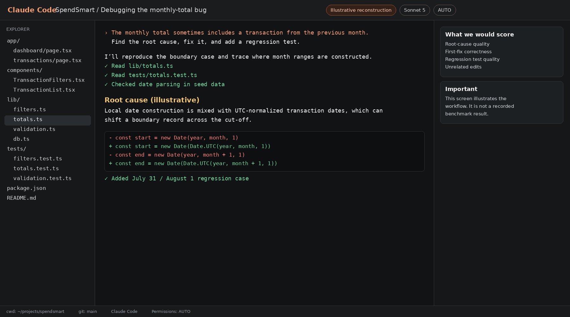Collapse the lib/ folder
This screenshot has width=570, height=317.
tap(13, 100)
